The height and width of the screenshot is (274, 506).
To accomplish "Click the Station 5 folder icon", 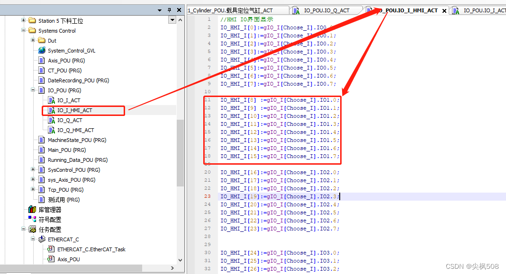I will [x=32, y=21].
